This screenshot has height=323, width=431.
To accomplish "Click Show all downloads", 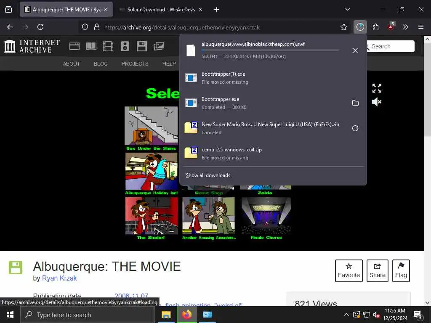I will click(x=208, y=175).
